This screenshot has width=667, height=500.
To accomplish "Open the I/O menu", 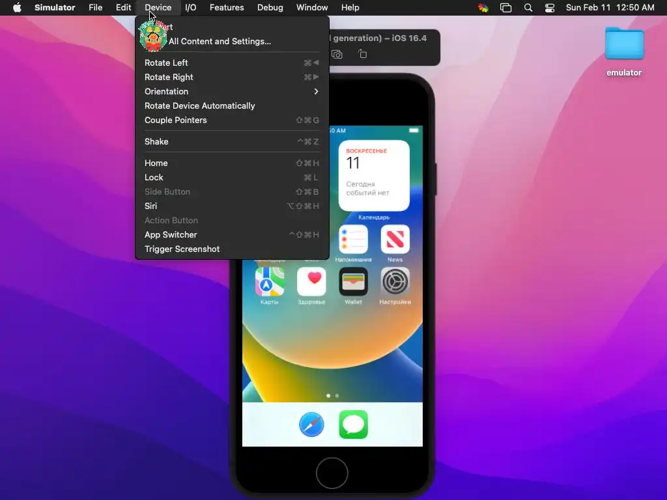I will point(191,8).
